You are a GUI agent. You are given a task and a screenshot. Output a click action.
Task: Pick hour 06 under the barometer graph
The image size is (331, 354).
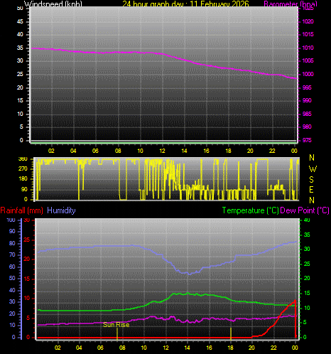pyautogui.click(x=95, y=151)
